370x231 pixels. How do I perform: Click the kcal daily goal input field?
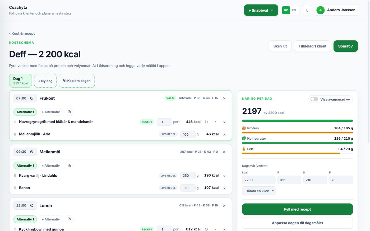(x=259, y=180)
